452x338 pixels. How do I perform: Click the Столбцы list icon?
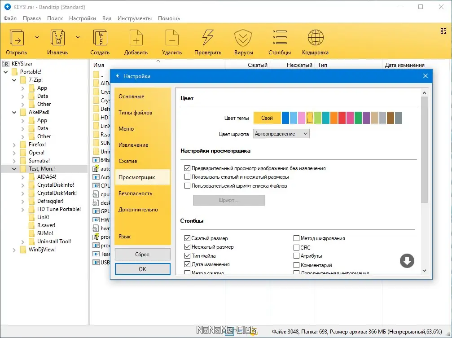(x=280, y=37)
